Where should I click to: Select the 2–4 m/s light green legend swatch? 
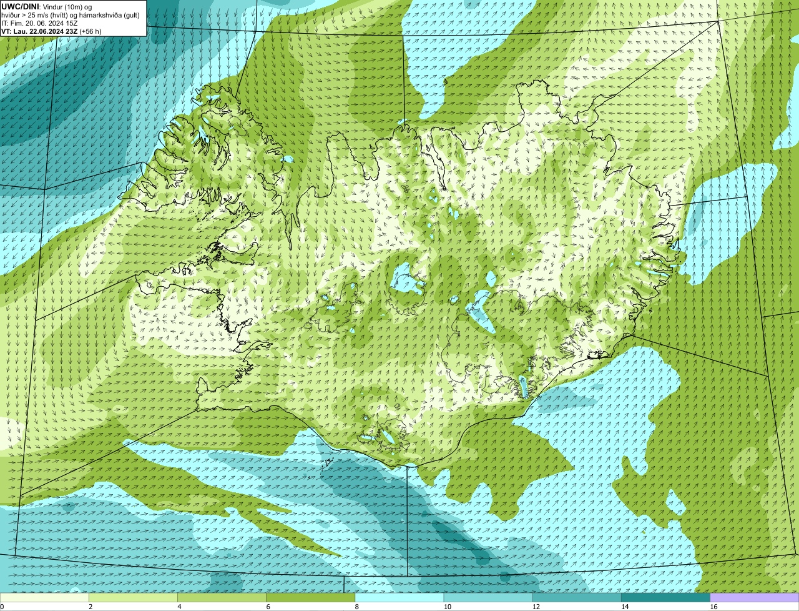[x=133, y=597]
